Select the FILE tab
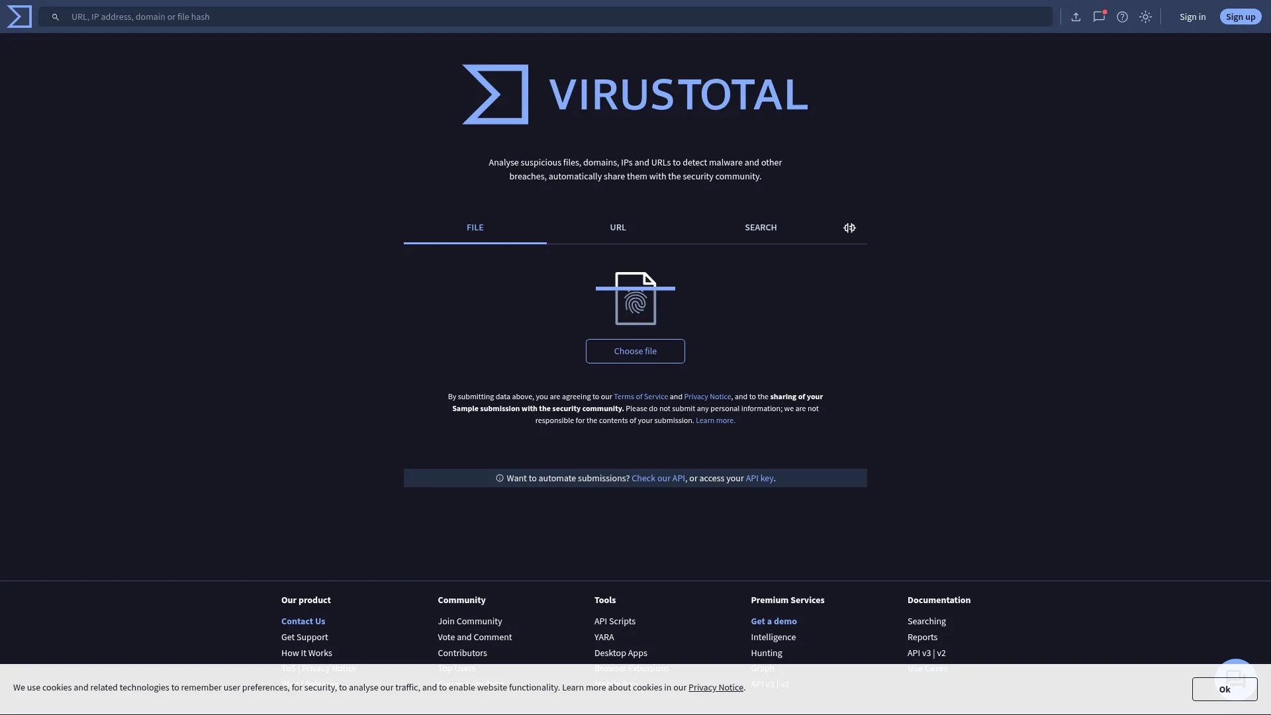 tap(475, 227)
